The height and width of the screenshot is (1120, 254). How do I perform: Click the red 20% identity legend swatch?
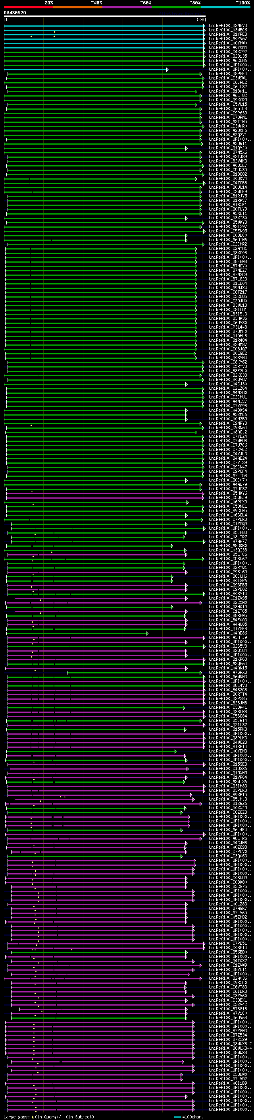(x=29, y=7)
